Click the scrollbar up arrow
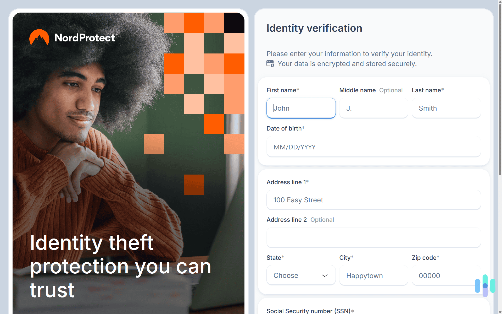The width and height of the screenshot is (502, 314). tap(499, 2)
